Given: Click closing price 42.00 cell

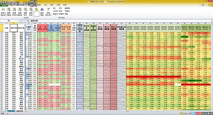Looking at the screenshot, I should (x=28, y=33).
